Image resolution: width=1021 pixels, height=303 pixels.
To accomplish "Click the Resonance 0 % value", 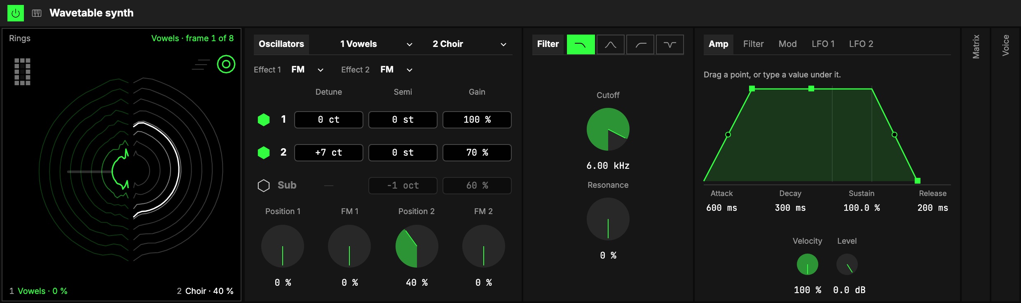I will [608, 256].
